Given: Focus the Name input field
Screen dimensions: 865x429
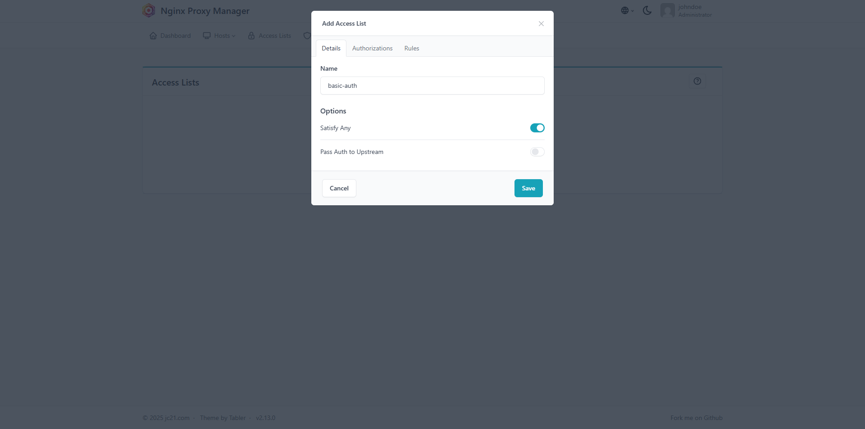Looking at the screenshot, I should (x=432, y=86).
